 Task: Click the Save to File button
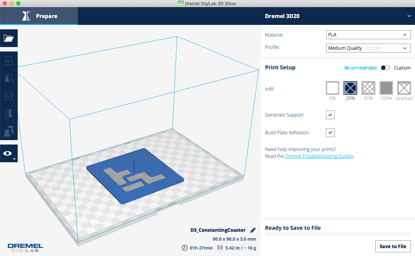coord(393,246)
